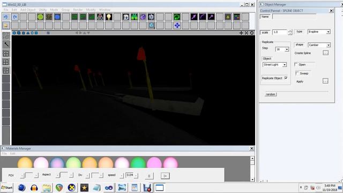
Task: Click the green binoculars toolbar icon
Action: pyautogui.click(x=134, y=17)
